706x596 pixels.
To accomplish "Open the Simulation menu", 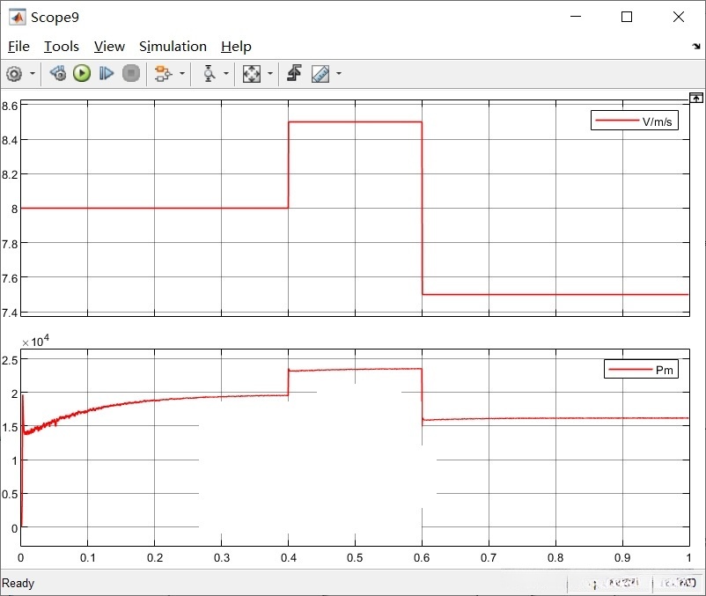I will (x=173, y=47).
